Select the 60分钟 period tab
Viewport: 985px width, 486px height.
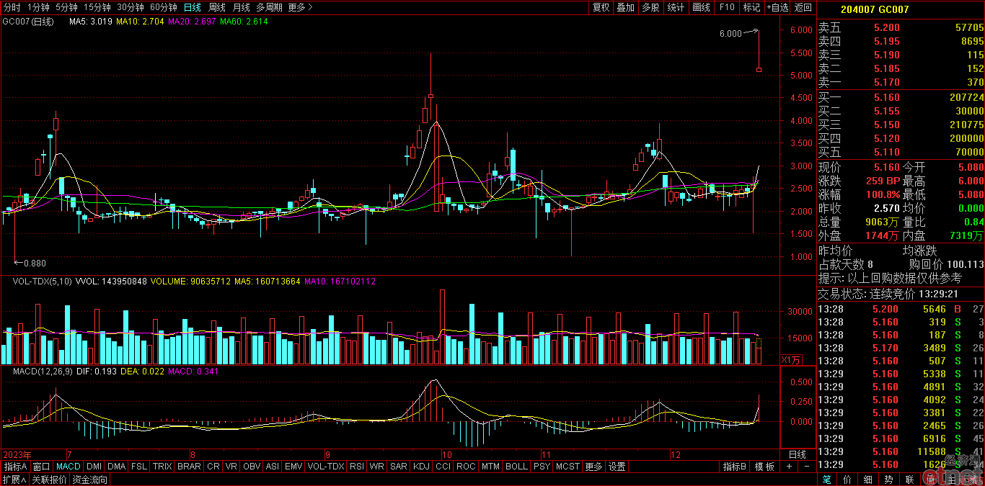click(164, 7)
